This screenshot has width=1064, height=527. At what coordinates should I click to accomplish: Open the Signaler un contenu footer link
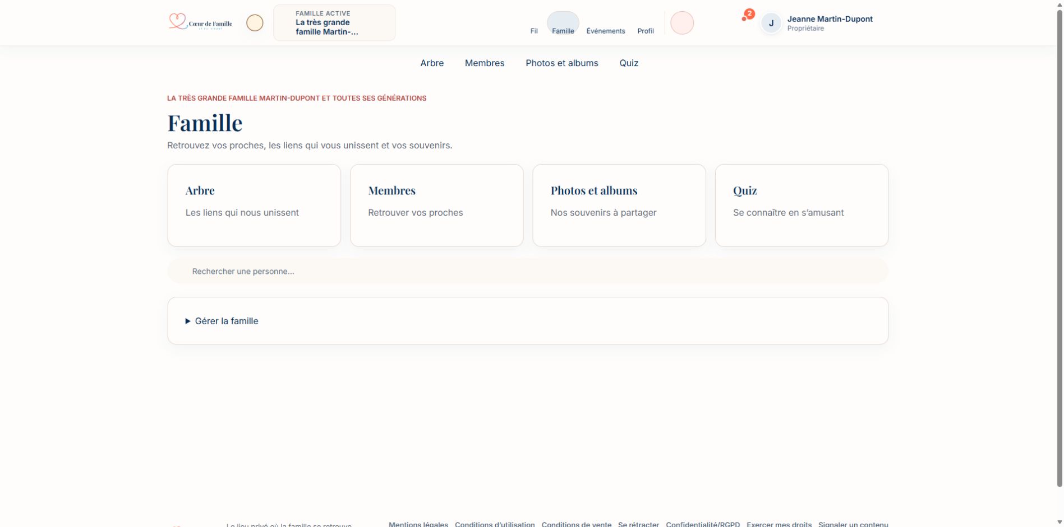[853, 524]
